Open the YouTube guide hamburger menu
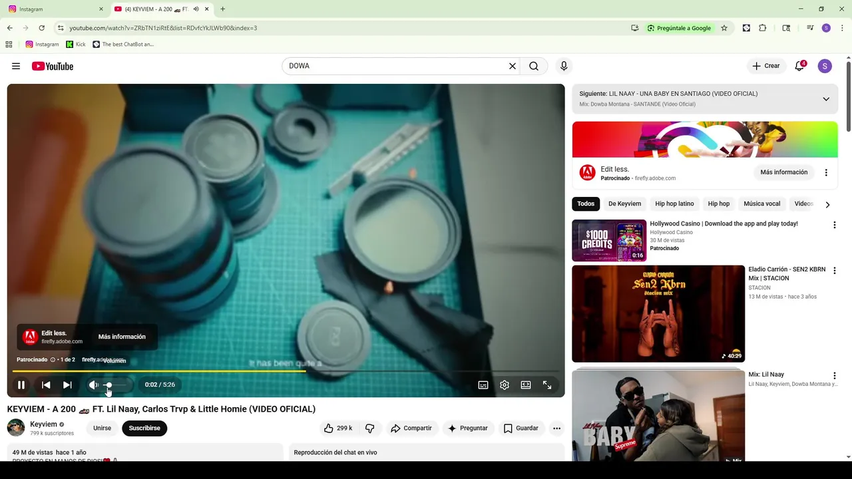This screenshot has height=479, width=852. pyautogui.click(x=16, y=66)
